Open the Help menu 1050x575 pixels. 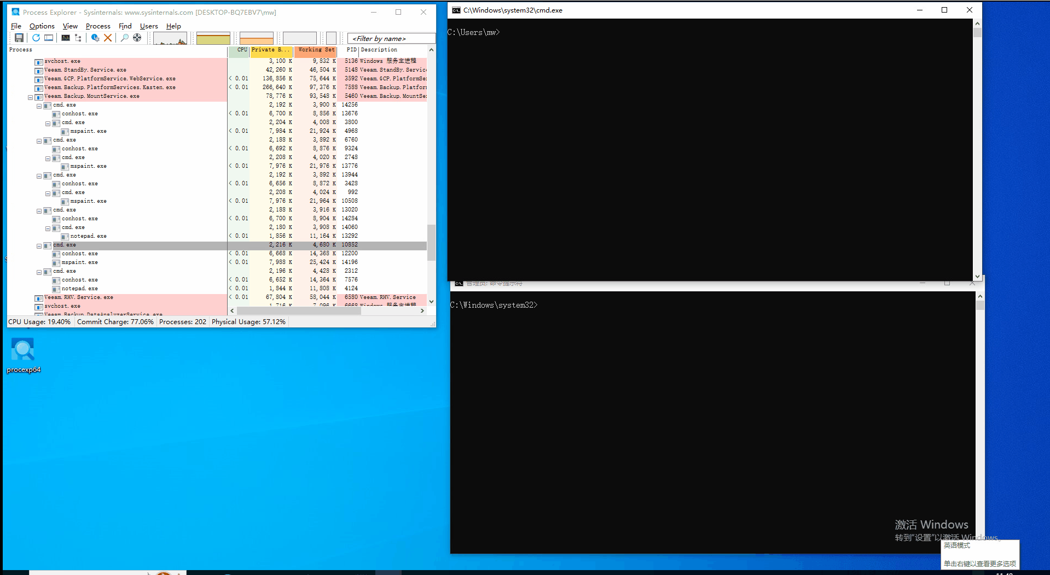(x=173, y=26)
